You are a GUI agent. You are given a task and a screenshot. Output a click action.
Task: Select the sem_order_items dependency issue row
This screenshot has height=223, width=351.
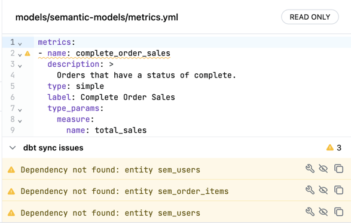(176, 190)
